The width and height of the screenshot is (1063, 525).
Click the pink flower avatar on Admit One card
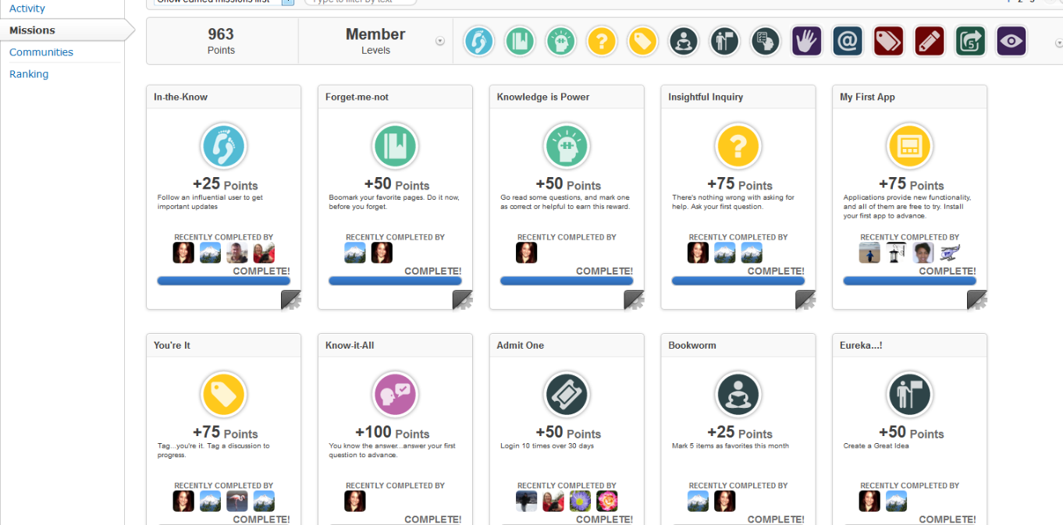coord(607,501)
